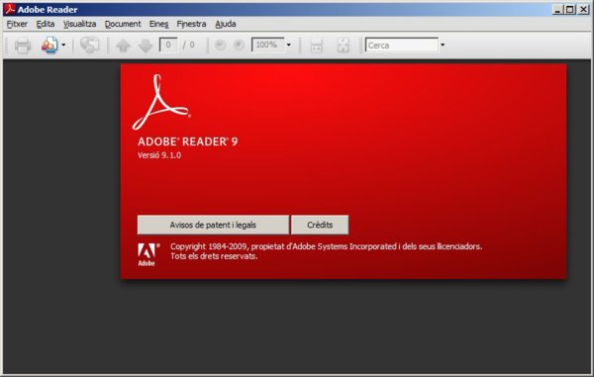Click the scrolling pages view icon
Viewport: 594px width, 377px height.
316,46
